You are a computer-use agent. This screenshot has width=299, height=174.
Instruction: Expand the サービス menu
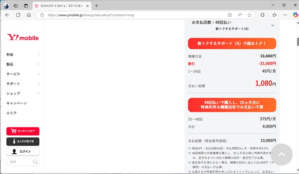coord(23,74)
